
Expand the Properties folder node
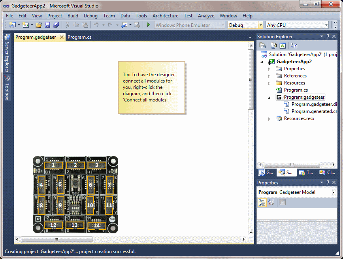point(269,69)
